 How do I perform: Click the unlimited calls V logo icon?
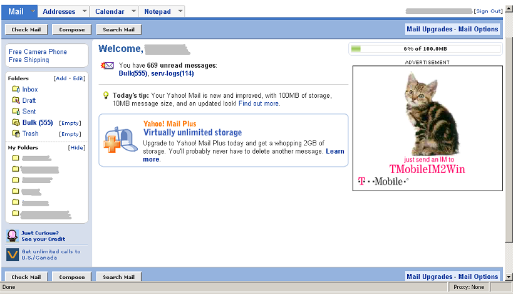click(13, 255)
